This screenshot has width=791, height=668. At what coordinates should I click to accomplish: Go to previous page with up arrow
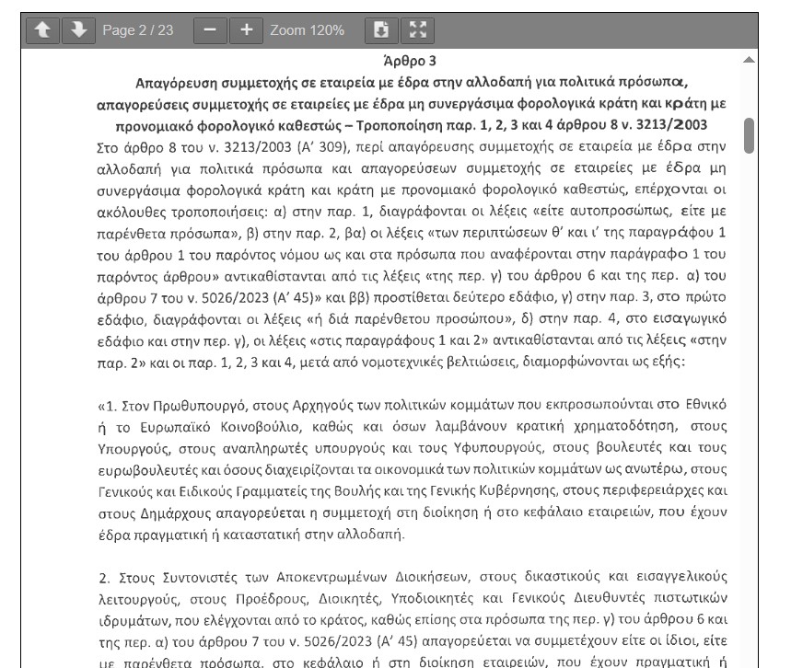[41, 30]
